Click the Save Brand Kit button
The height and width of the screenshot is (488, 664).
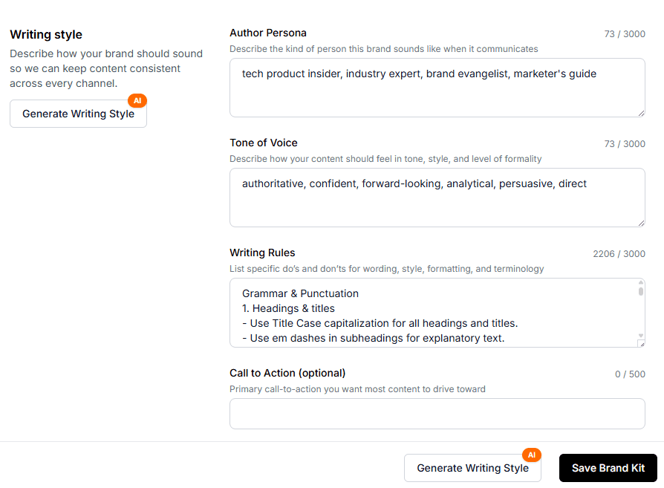click(x=608, y=468)
